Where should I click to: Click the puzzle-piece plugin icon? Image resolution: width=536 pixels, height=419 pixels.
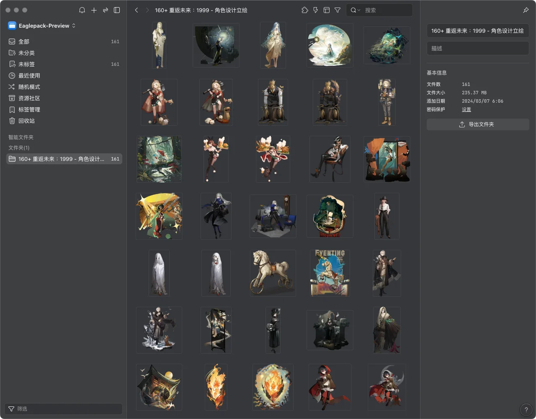305,10
